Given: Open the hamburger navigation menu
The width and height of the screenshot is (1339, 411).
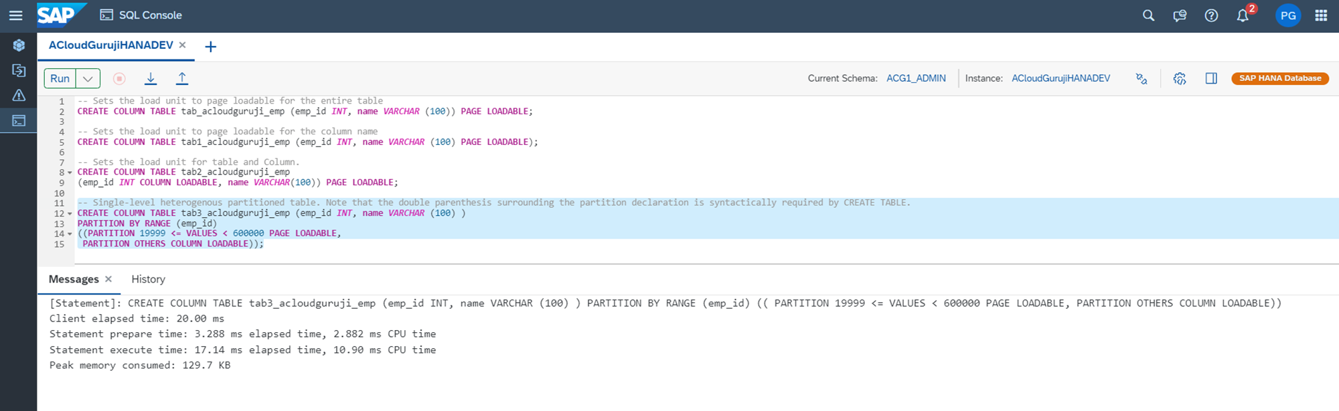Looking at the screenshot, I should tap(15, 15).
